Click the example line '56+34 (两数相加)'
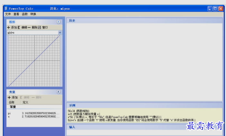 point(78,111)
